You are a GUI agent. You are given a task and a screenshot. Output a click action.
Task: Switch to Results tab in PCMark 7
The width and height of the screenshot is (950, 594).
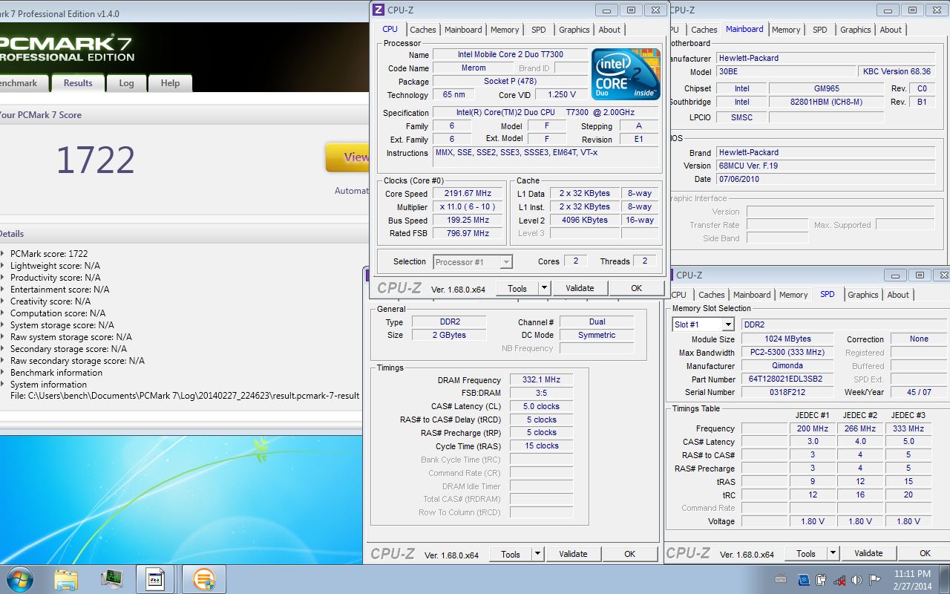pyautogui.click(x=78, y=83)
